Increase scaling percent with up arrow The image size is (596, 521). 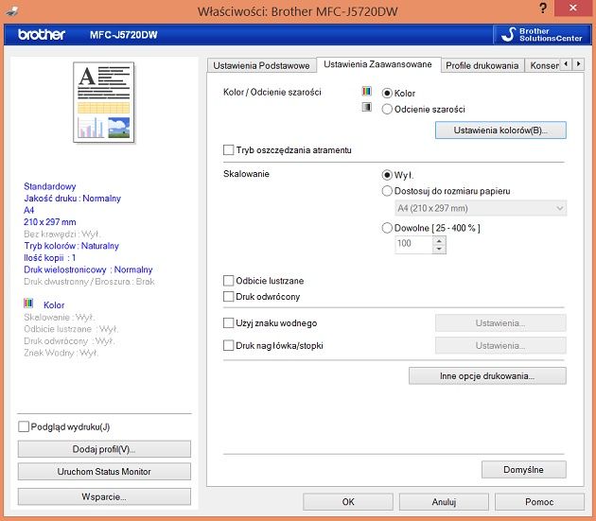click(439, 241)
